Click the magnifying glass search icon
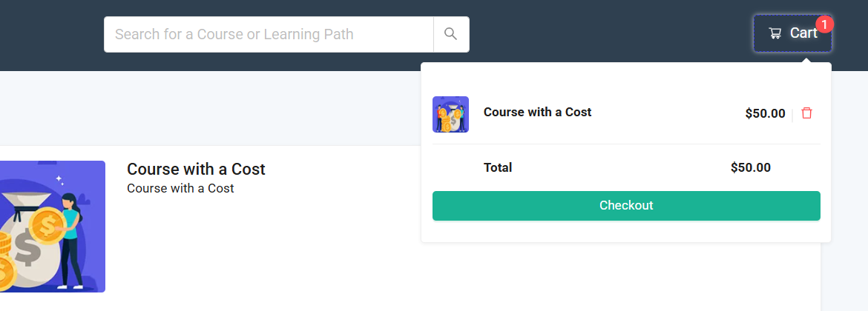The height and width of the screenshot is (311, 868). coord(451,34)
